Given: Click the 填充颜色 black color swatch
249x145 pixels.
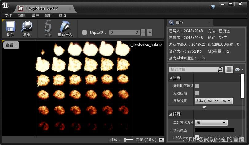Looking at the screenshot, I should [x=214, y=130].
